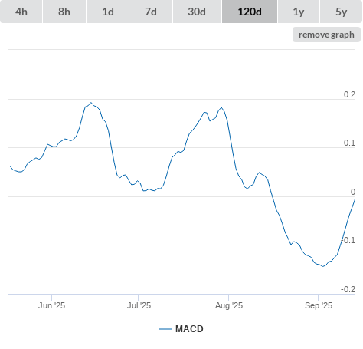Show the 30d time range
Viewport: 363px width, 349px height.
point(197,12)
